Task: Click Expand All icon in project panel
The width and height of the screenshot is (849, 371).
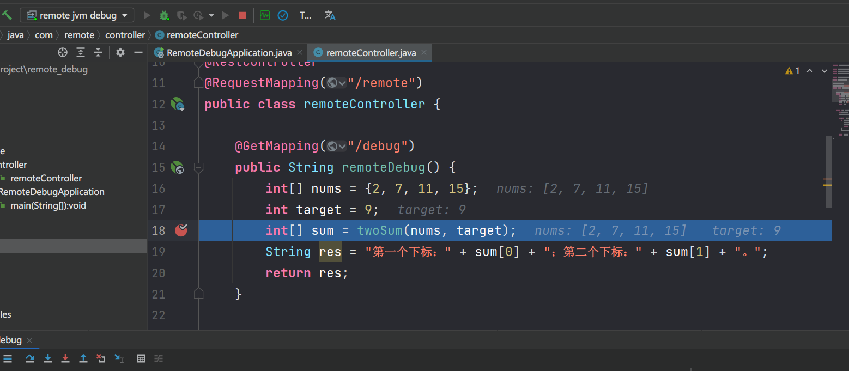Action: point(81,52)
